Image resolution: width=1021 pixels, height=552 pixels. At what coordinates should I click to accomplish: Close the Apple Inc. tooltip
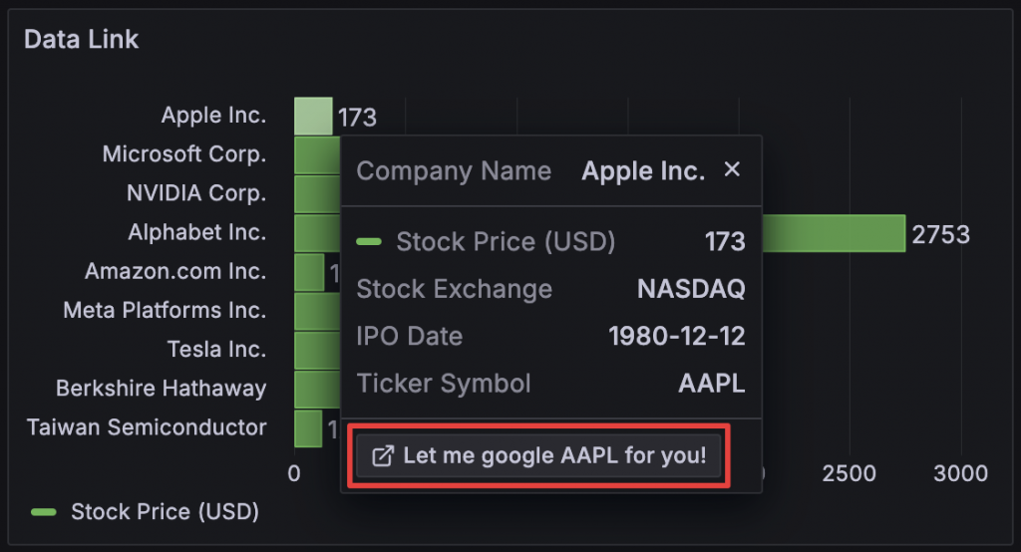click(x=732, y=169)
